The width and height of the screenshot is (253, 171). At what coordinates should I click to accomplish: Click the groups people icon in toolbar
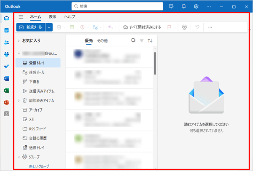pyautogui.click(x=184, y=27)
